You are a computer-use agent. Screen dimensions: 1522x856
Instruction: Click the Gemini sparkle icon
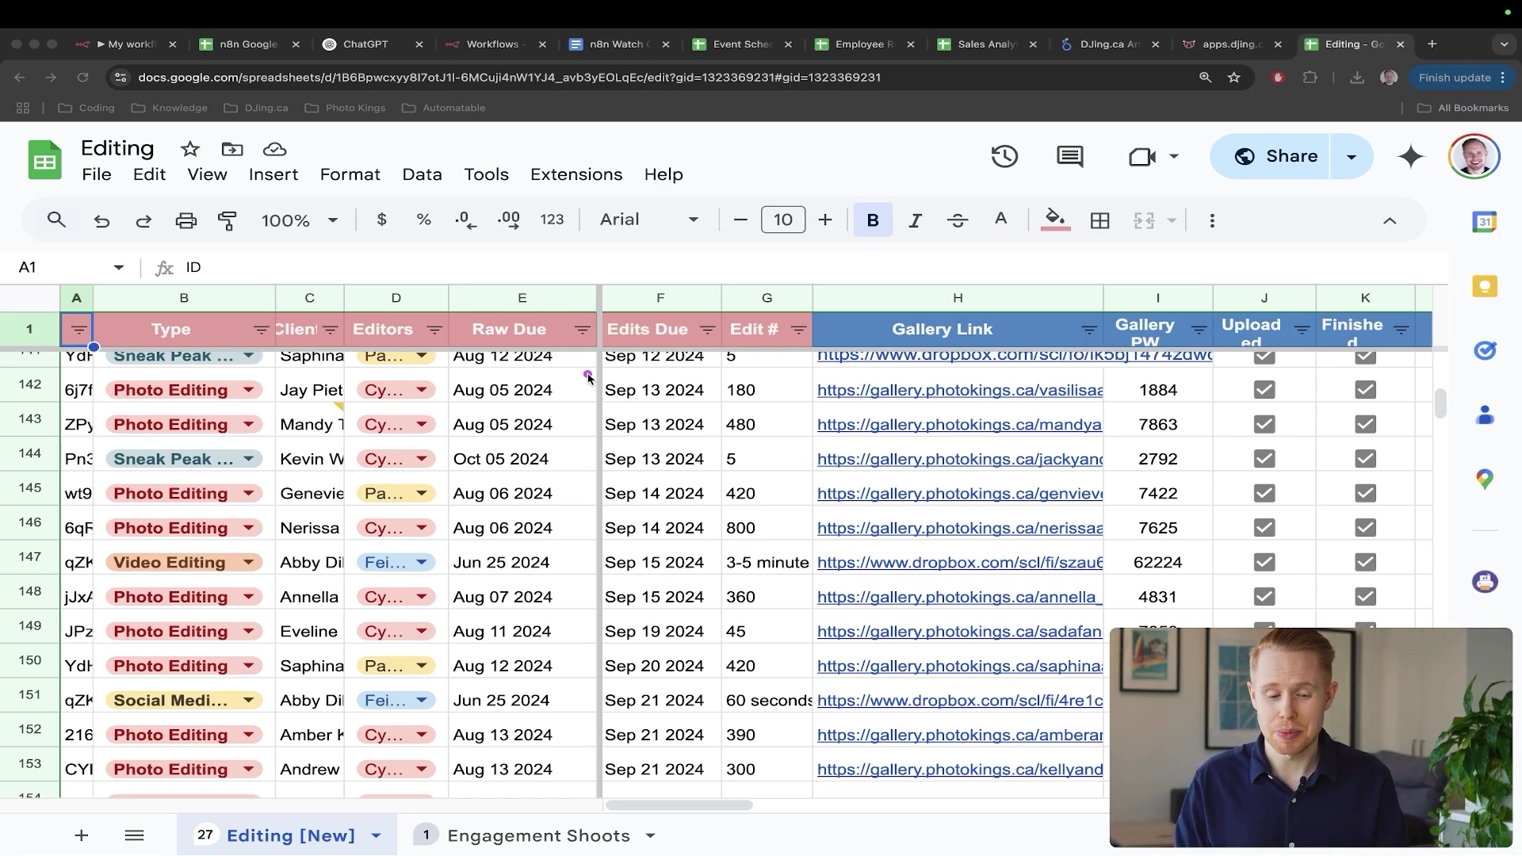point(1411,156)
